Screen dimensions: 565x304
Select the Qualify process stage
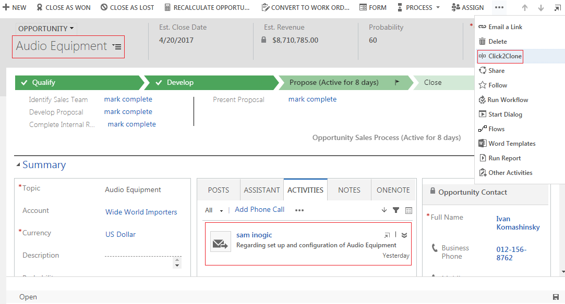[x=79, y=83]
